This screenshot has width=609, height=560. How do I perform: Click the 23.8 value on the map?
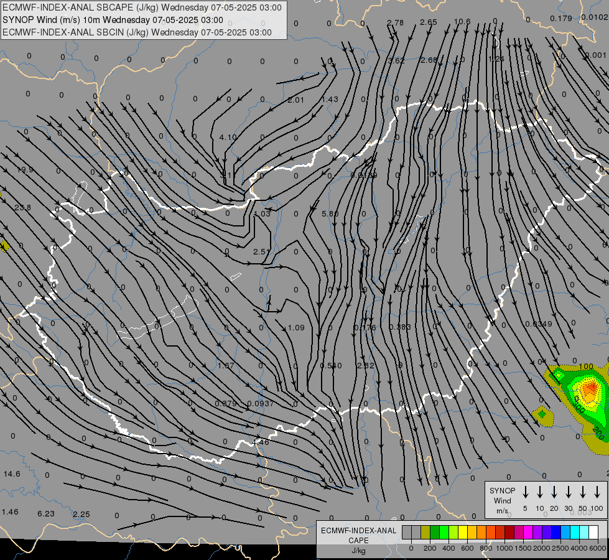click(22, 208)
